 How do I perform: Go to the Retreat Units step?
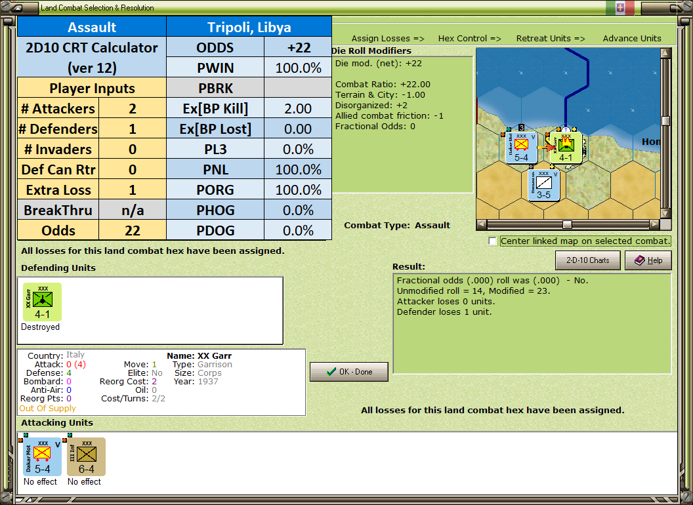tap(550, 39)
